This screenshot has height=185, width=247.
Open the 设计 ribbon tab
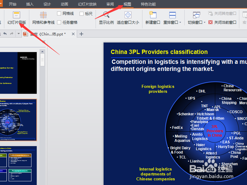pos(47,4)
